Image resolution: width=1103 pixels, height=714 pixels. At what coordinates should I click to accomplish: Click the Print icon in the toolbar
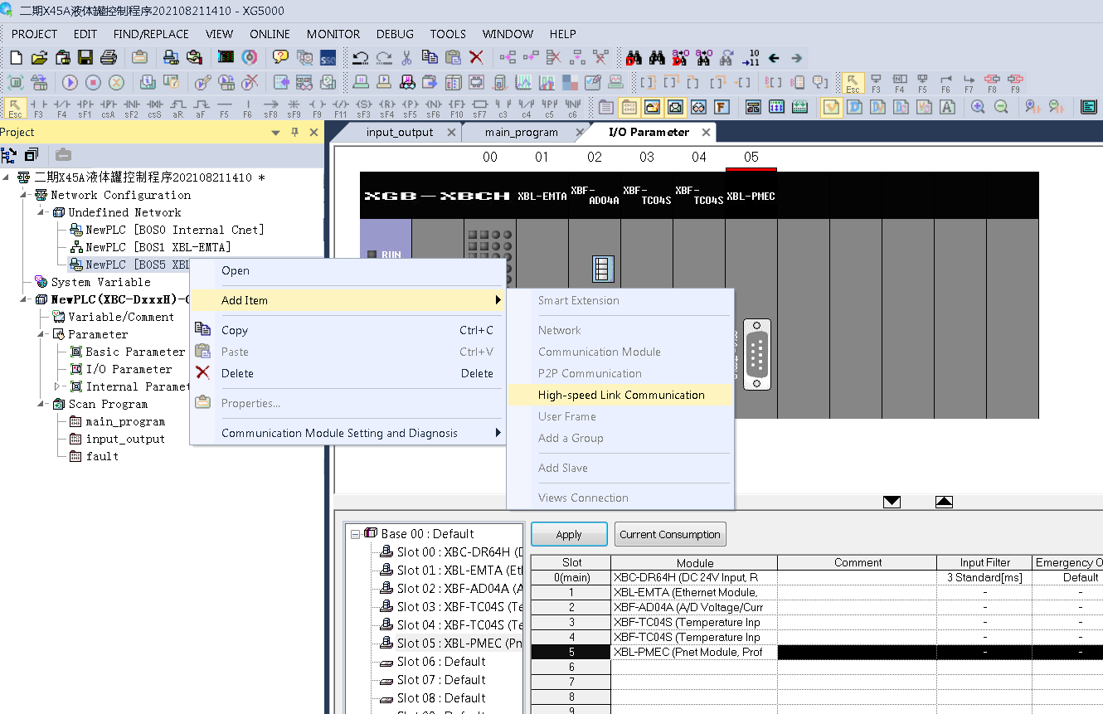(x=109, y=58)
